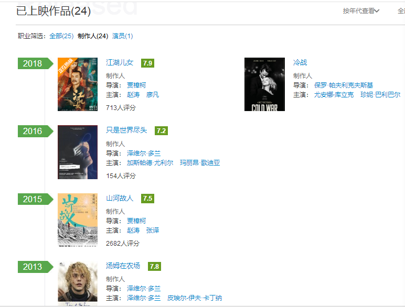405x307 pixels.
Task: Open actor 张译 profile link
Action: (x=152, y=231)
